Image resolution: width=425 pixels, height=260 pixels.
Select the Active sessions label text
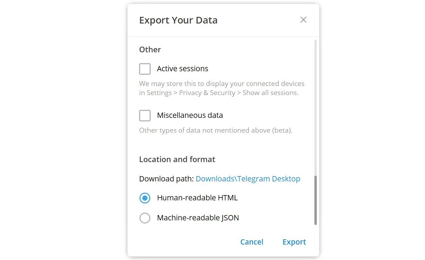[x=182, y=68]
